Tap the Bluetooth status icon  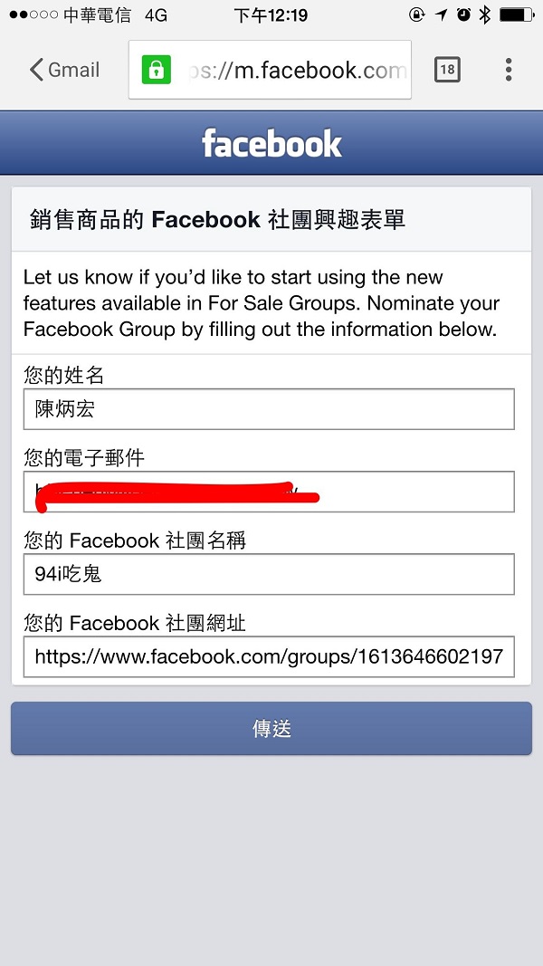click(485, 14)
